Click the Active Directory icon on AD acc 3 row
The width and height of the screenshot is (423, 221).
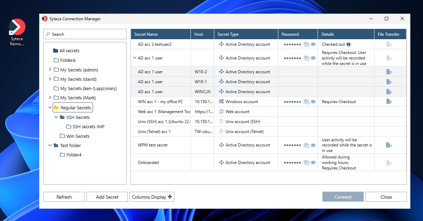221,44
